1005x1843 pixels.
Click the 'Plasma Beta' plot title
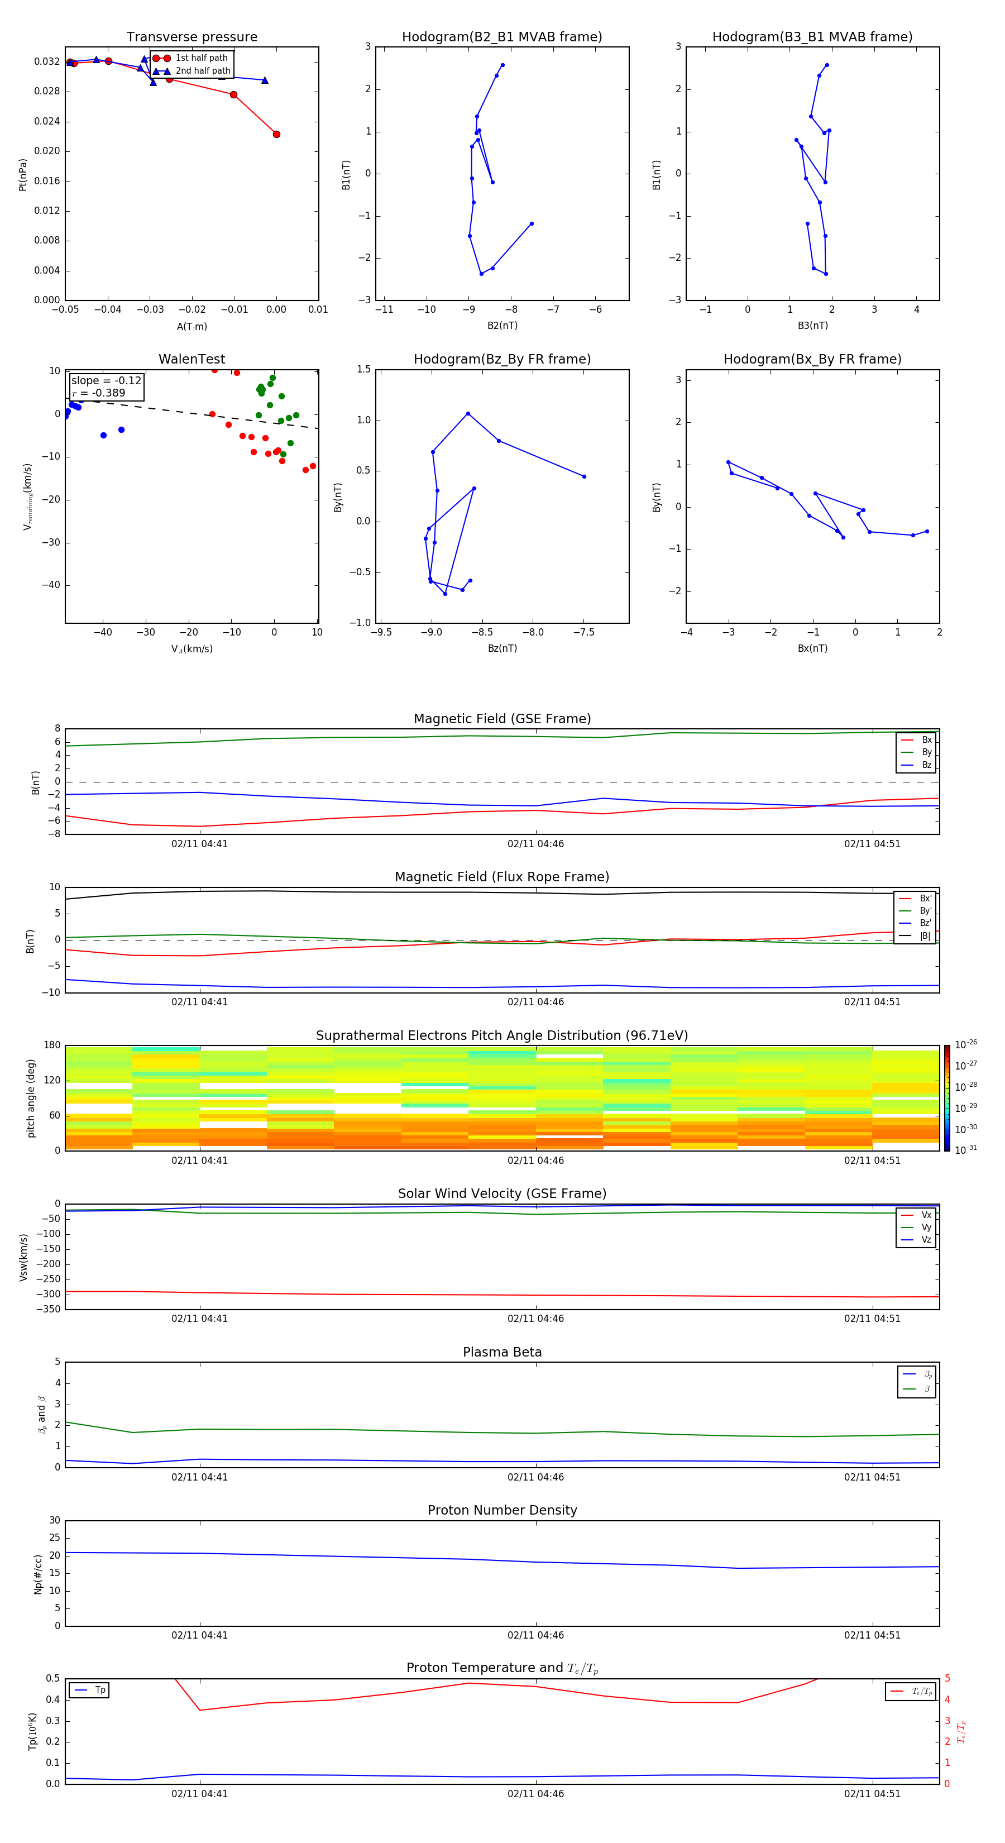pos(502,1352)
